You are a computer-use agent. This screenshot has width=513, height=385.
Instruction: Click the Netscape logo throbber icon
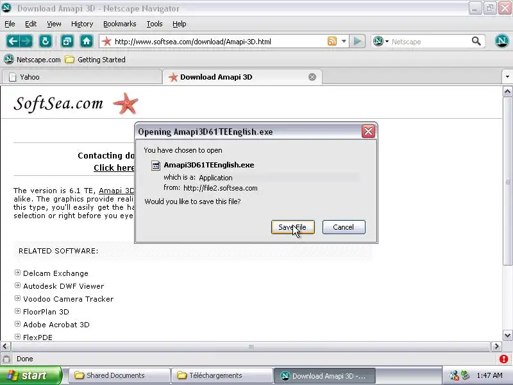click(502, 41)
